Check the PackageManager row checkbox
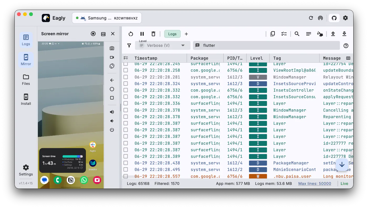 [126, 163]
